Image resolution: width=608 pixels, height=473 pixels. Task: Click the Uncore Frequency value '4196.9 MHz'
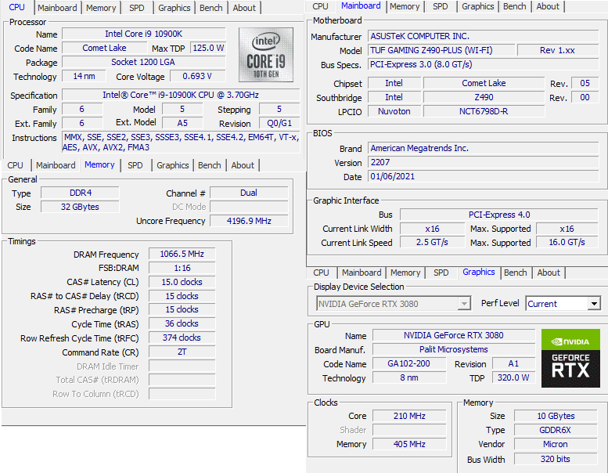tap(249, 221)
